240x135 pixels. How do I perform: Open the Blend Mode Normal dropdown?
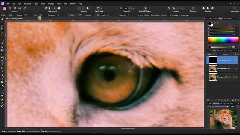click(x=164, y=15)
